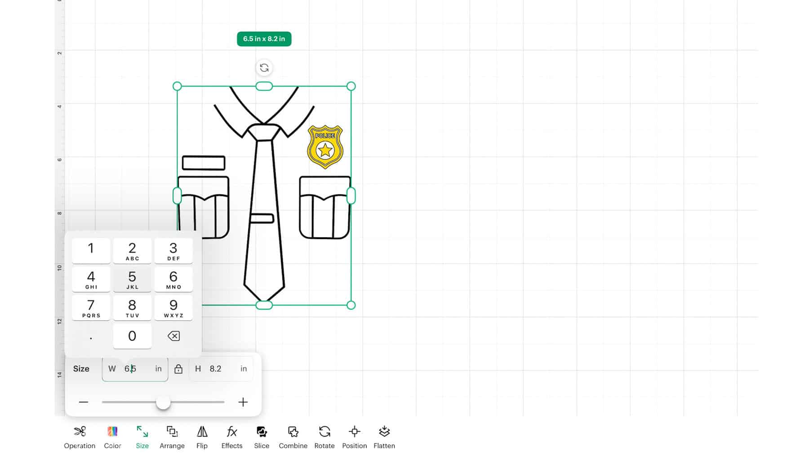Viewport: 809px width, 454px height.
Task: Select the height field showing 8.2
Action: [215, 369]
